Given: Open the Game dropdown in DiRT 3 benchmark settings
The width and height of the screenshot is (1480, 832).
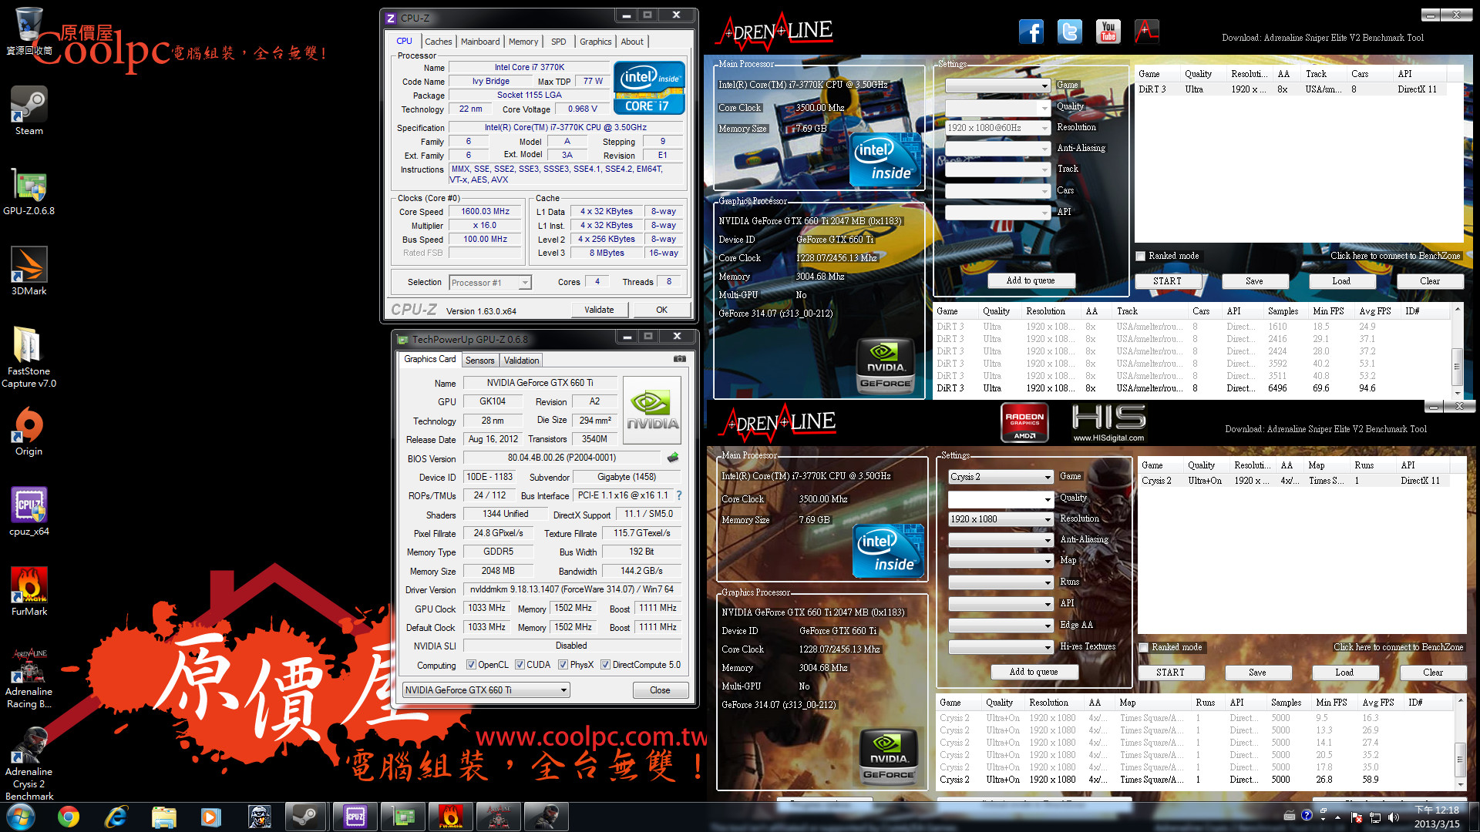Looking at the screenshot, I should (x=997, y=86).
